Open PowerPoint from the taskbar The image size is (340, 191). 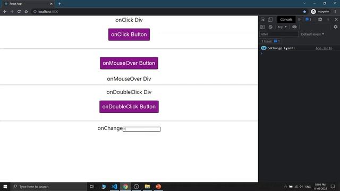158,186
